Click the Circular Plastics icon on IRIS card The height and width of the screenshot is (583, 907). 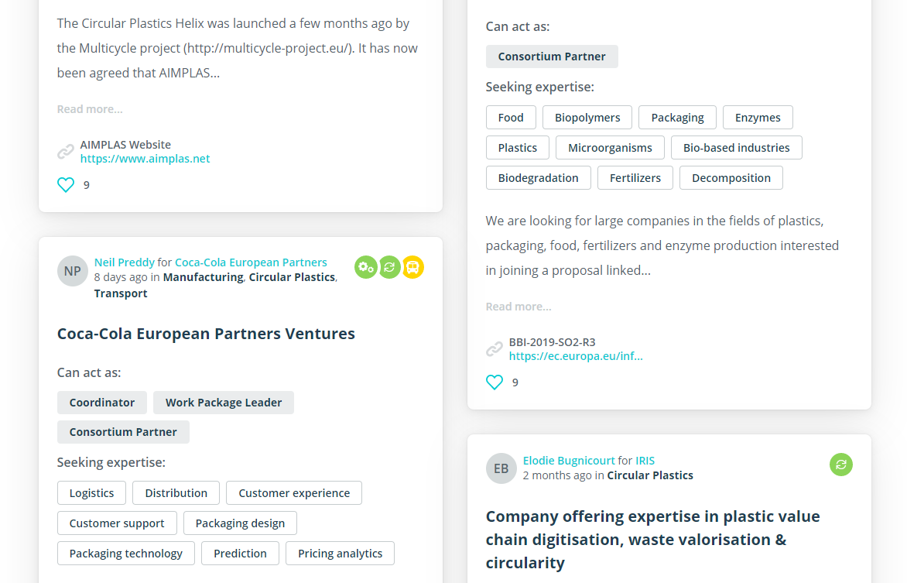tap(841, 465)
